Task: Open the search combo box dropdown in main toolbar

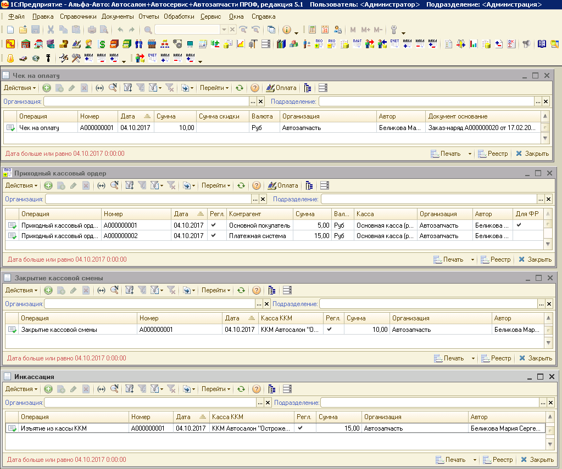Action: point(224,30)
